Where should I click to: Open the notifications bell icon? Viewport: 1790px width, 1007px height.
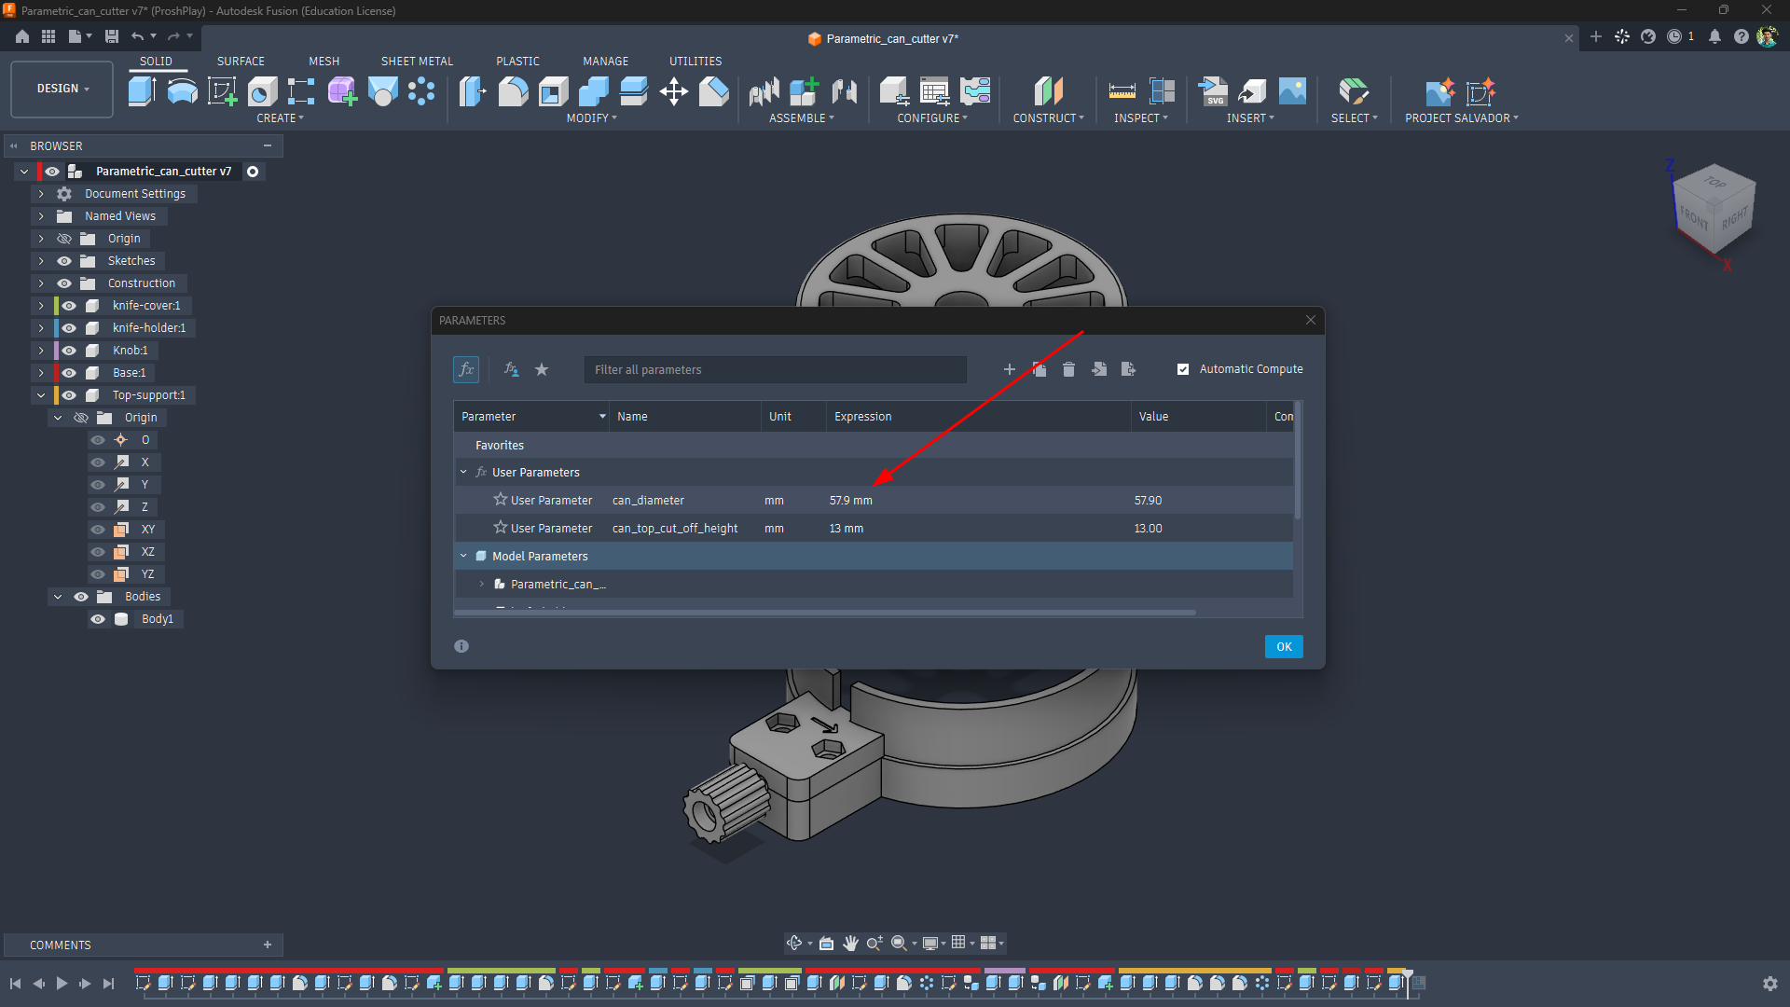tap(1714, 36)
